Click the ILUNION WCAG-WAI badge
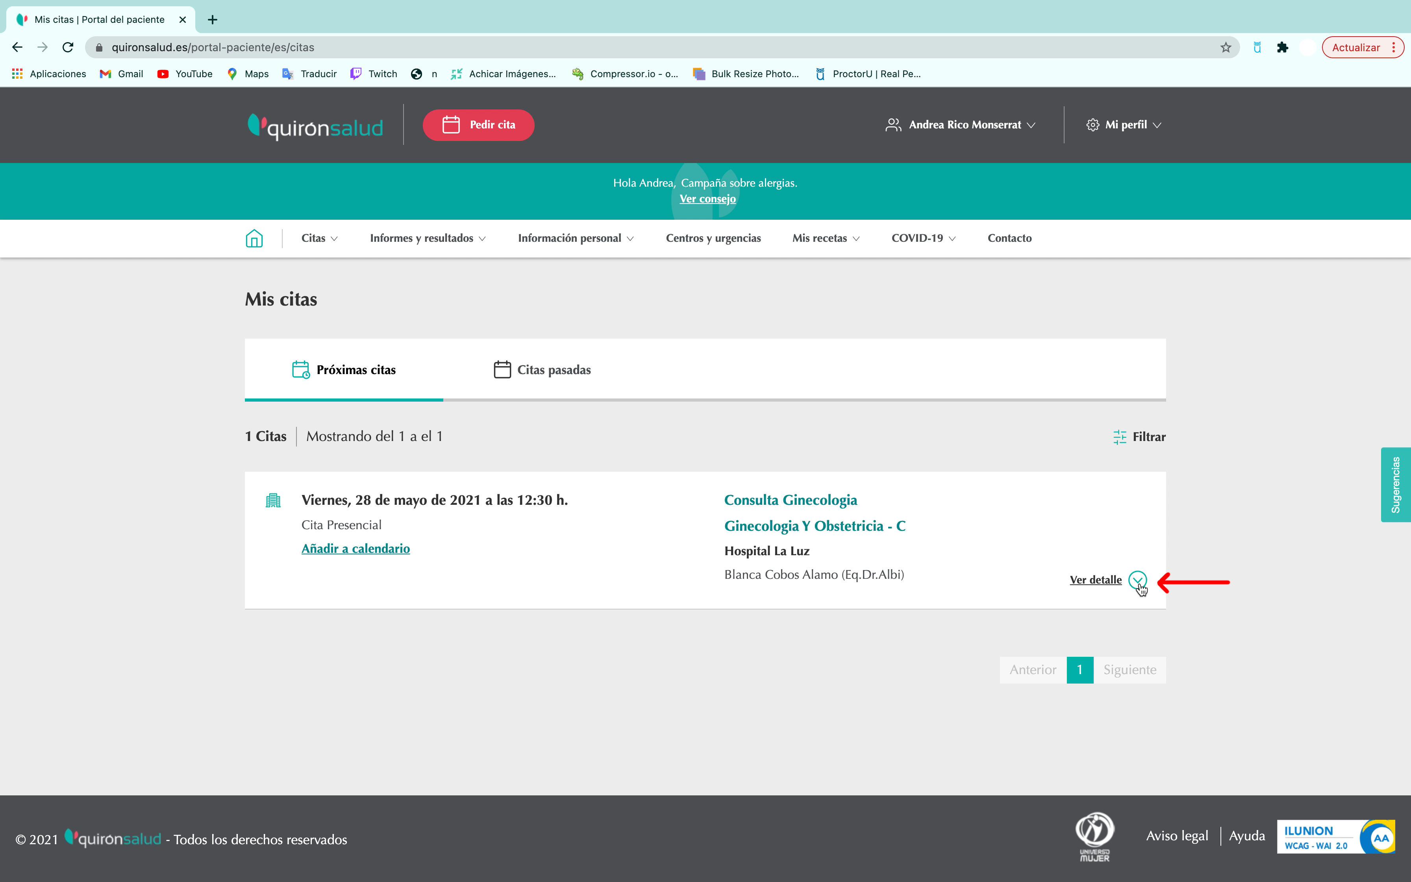Screen dimensions: 1411x882 pos(1335,836)
